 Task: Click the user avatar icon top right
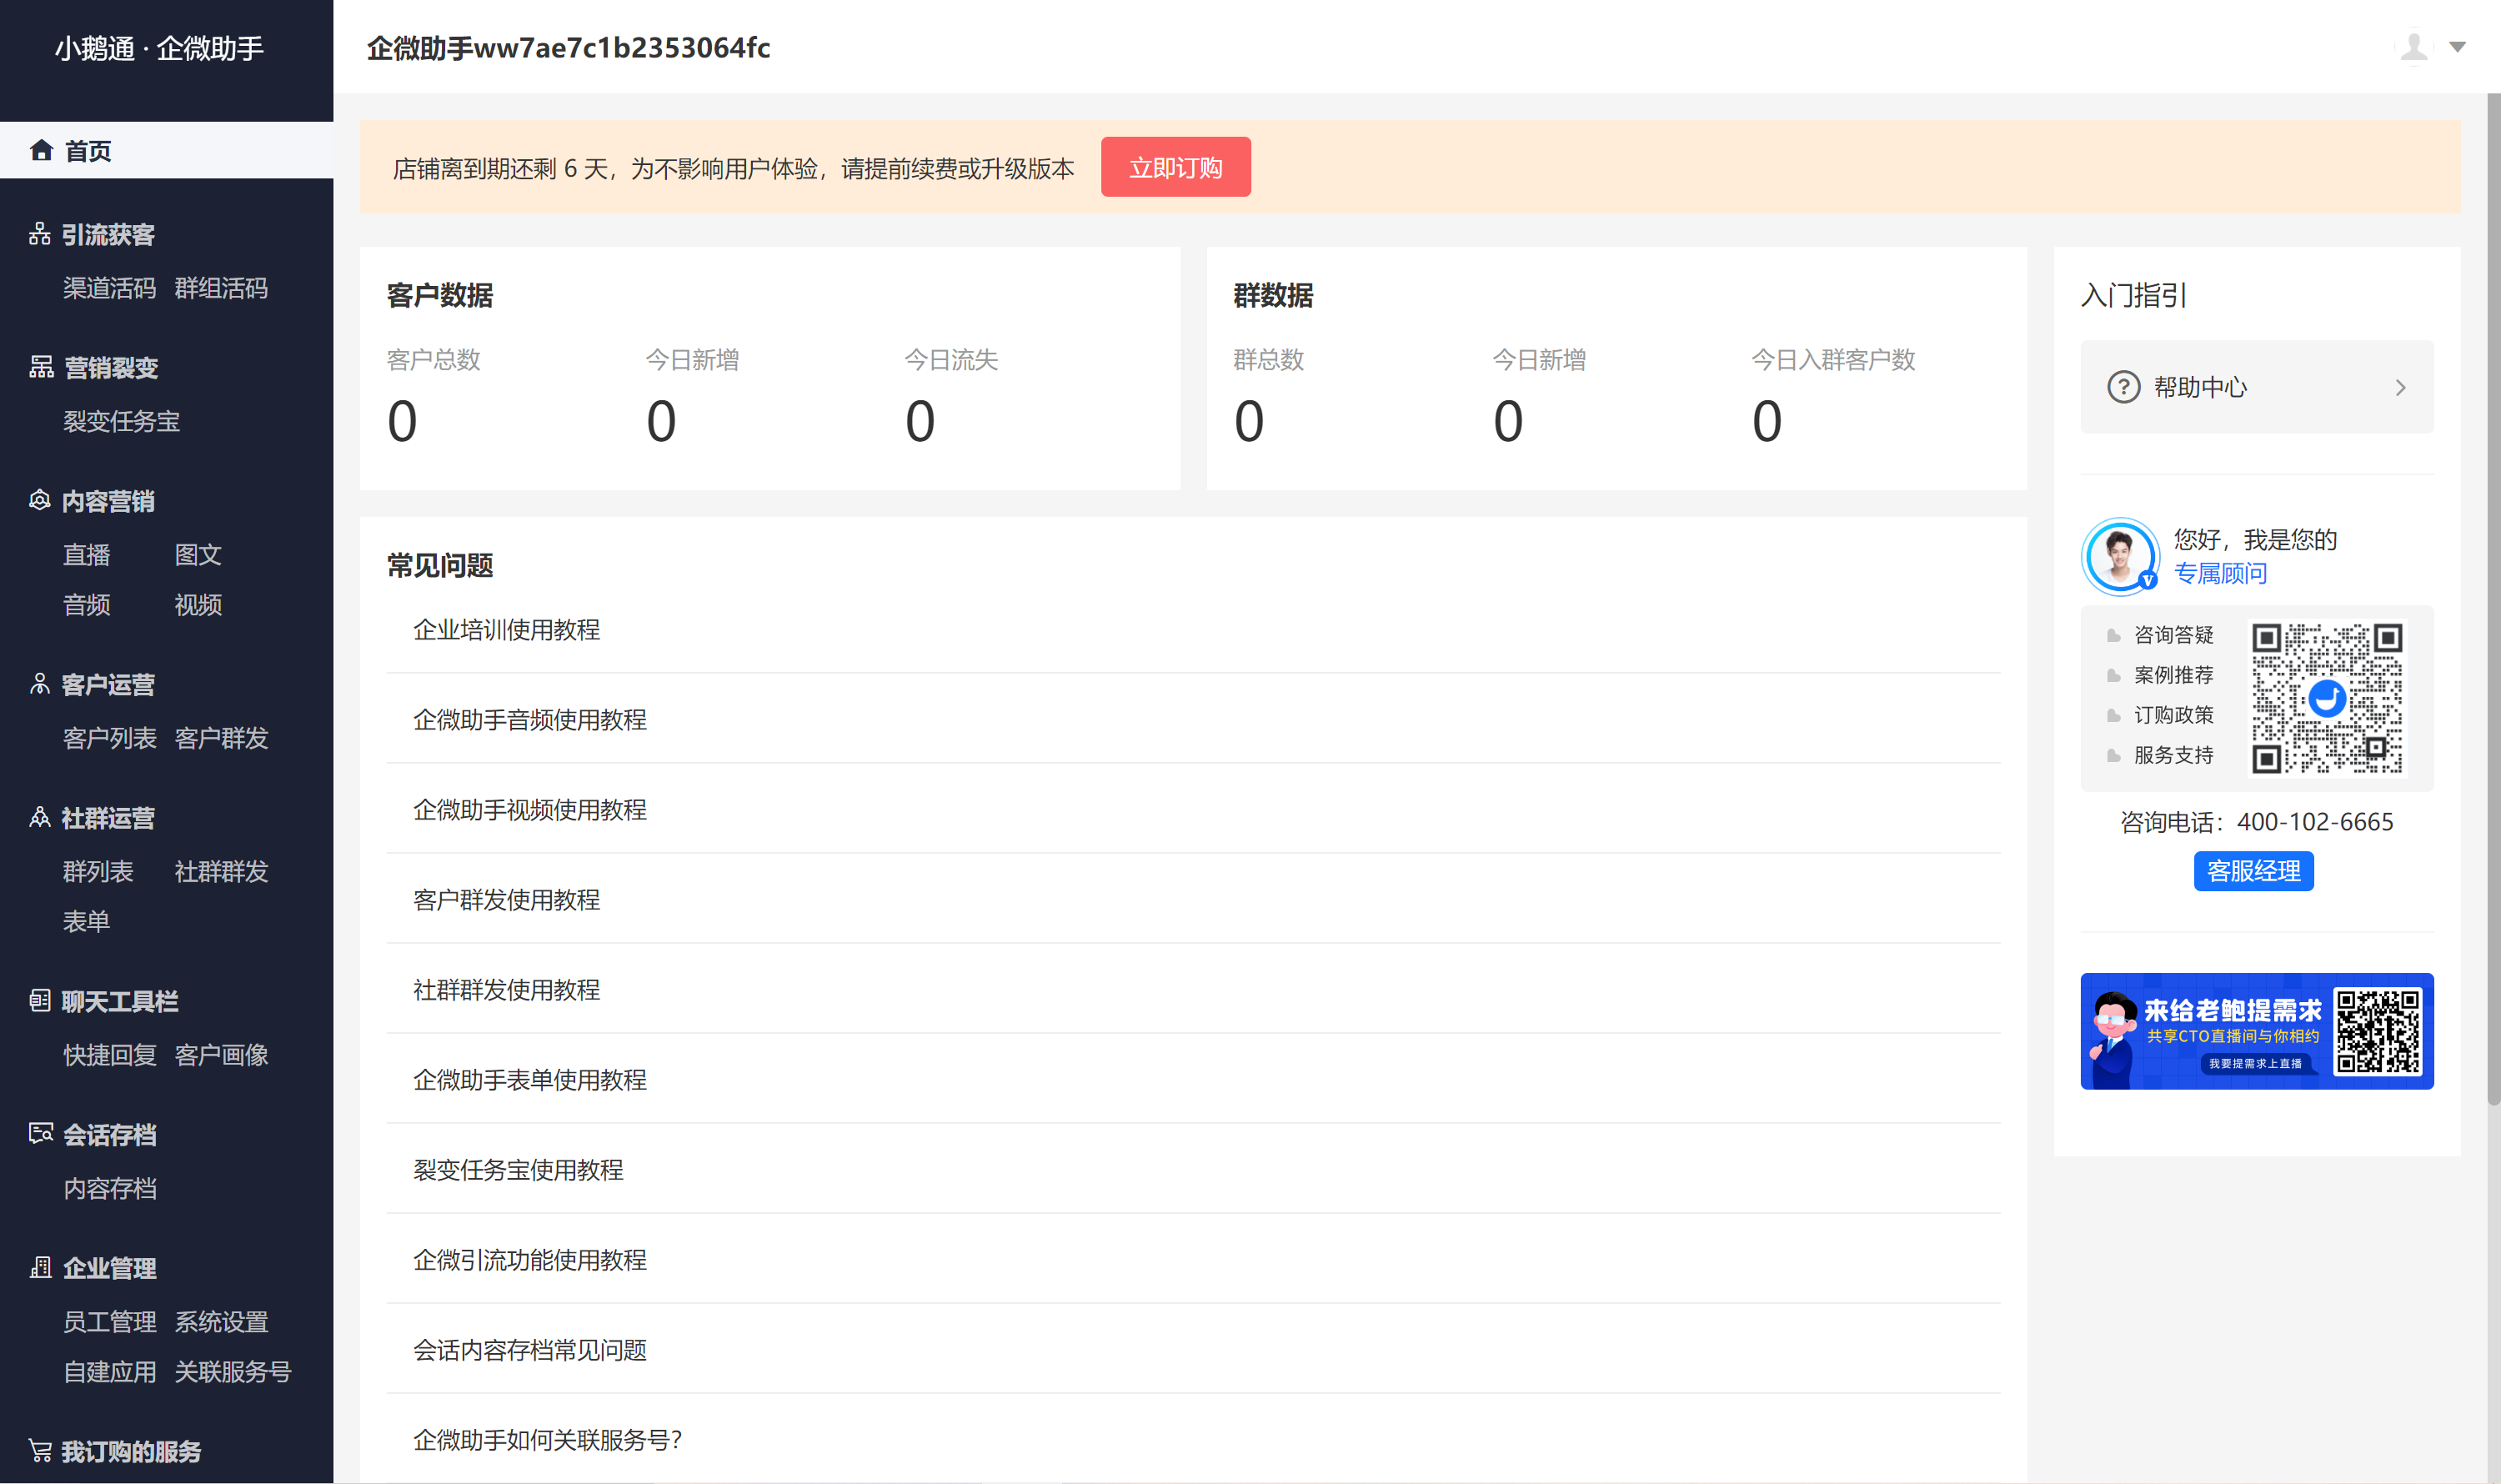(2414, 47)
